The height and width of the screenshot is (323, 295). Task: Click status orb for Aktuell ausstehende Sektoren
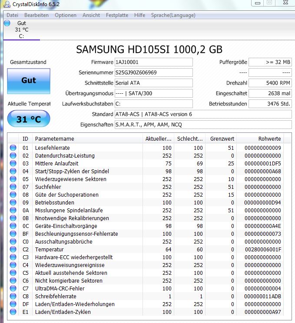tap(13, 273)
